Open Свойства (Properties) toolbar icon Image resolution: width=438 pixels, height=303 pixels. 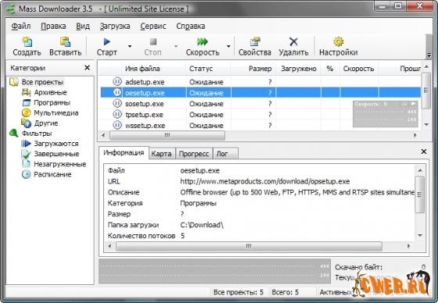pos(255,42)
